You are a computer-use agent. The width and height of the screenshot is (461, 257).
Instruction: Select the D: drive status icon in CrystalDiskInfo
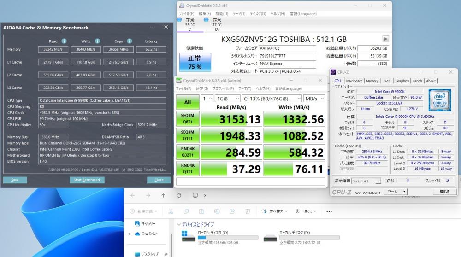(206, 20)
